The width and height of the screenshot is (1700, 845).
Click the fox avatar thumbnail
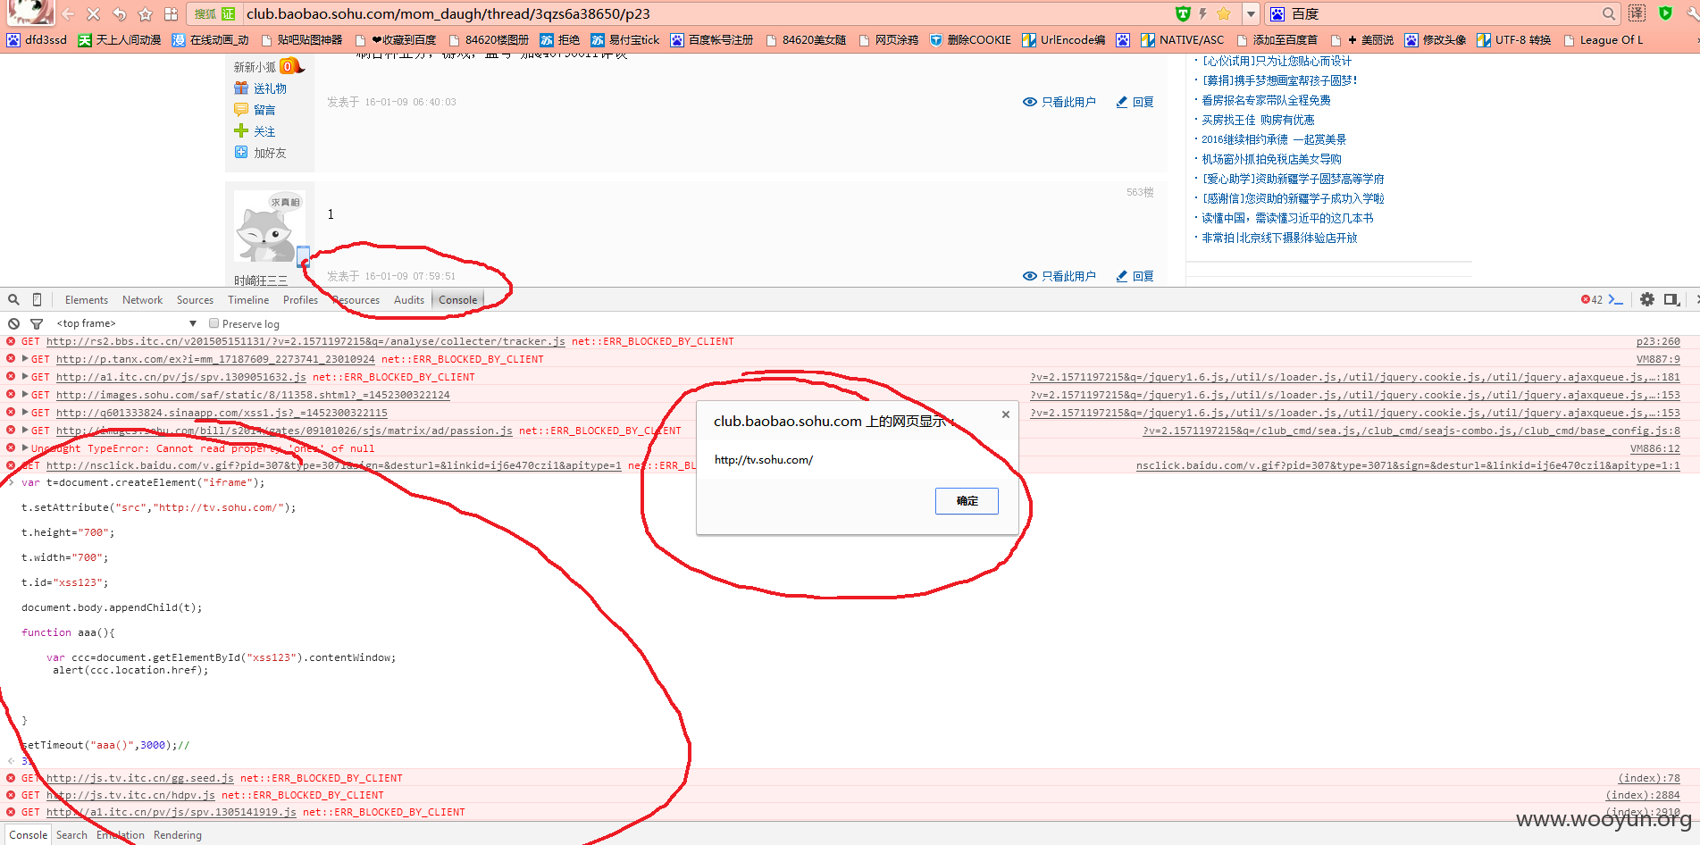(x=269, y=228)
